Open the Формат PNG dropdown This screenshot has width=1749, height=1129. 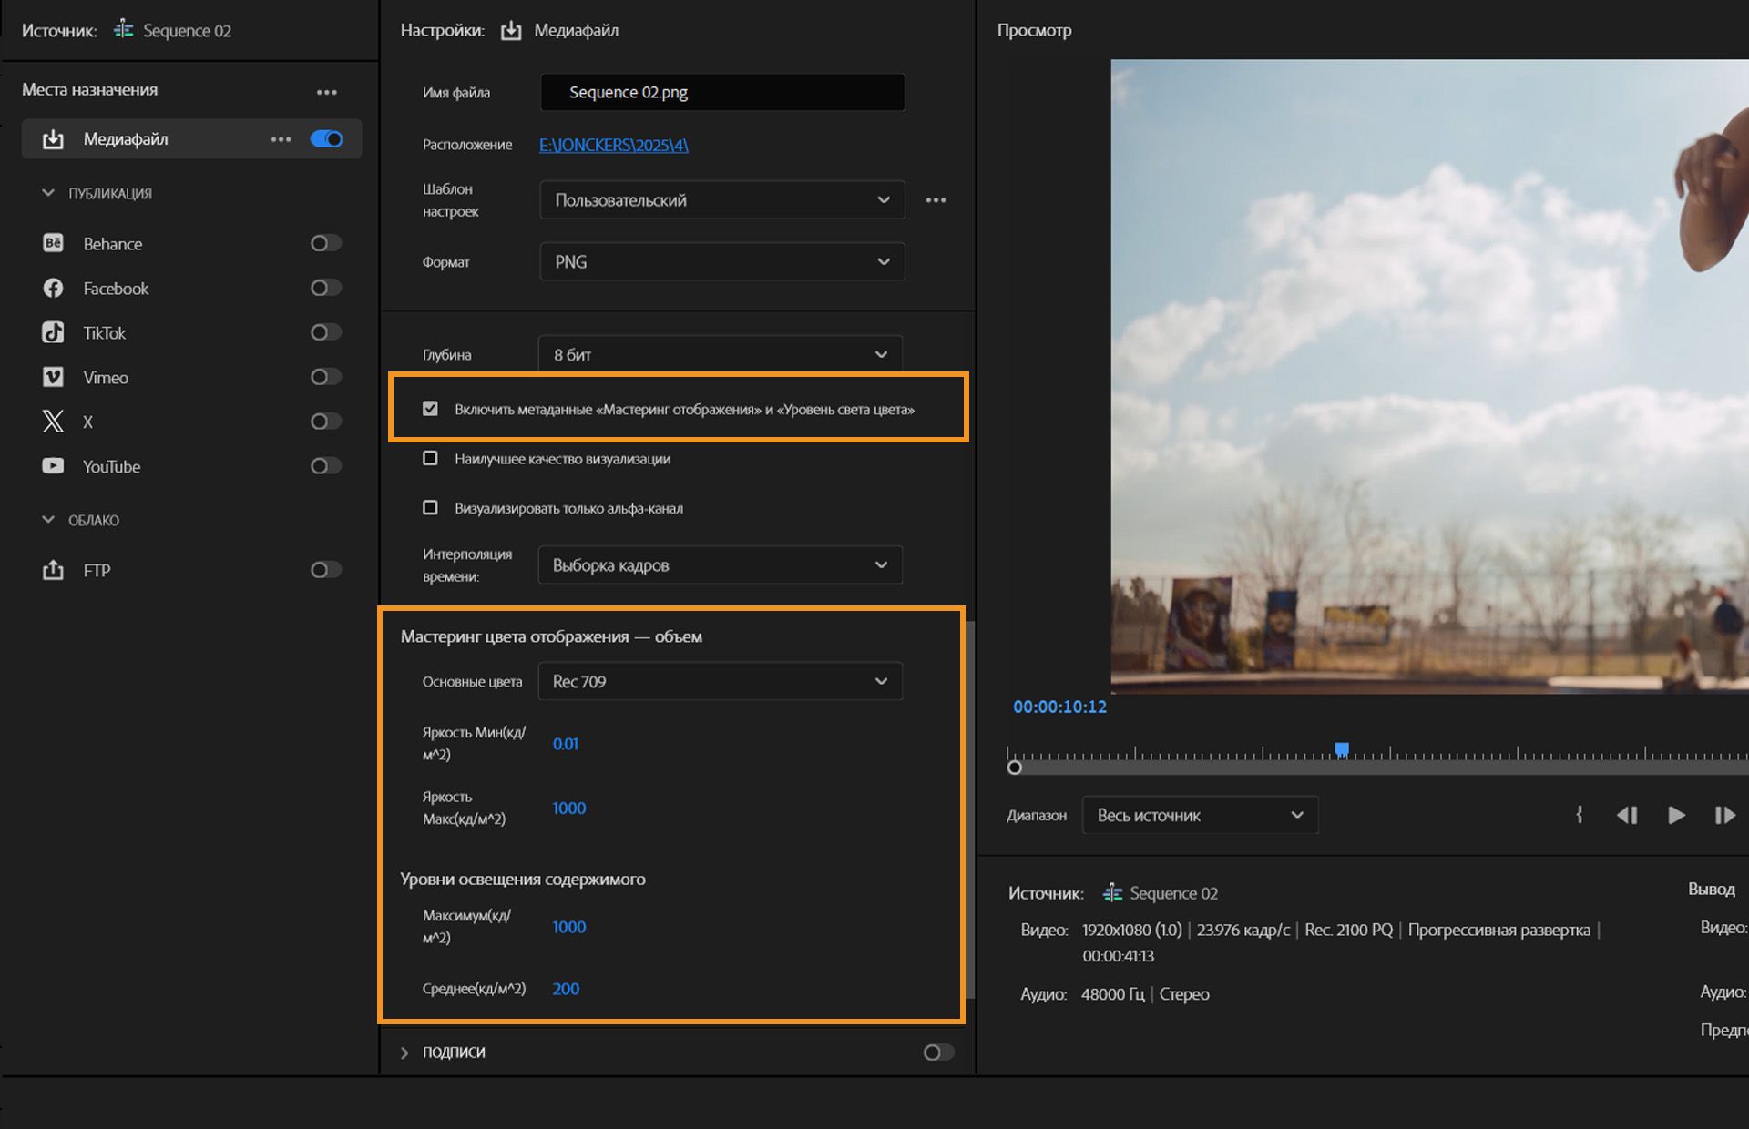(721, 262)
